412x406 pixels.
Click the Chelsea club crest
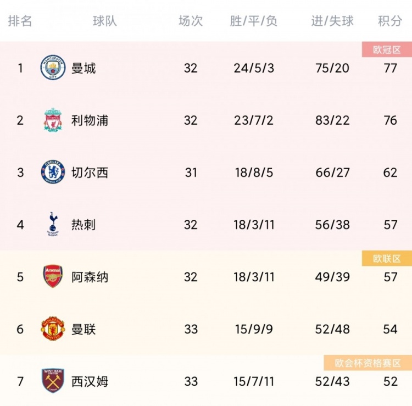53,172
